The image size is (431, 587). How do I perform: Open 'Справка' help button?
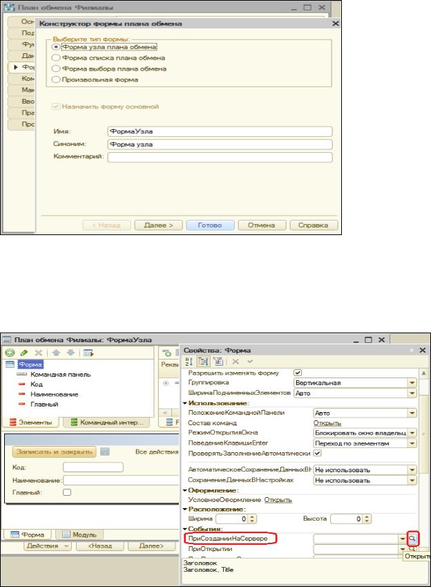tap(314, 225)
